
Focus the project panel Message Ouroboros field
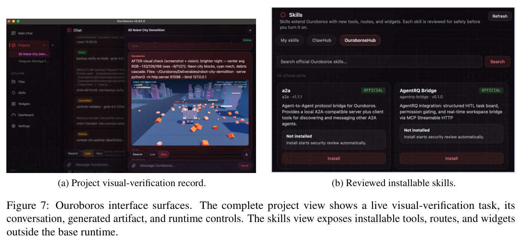tap(187, 166)
